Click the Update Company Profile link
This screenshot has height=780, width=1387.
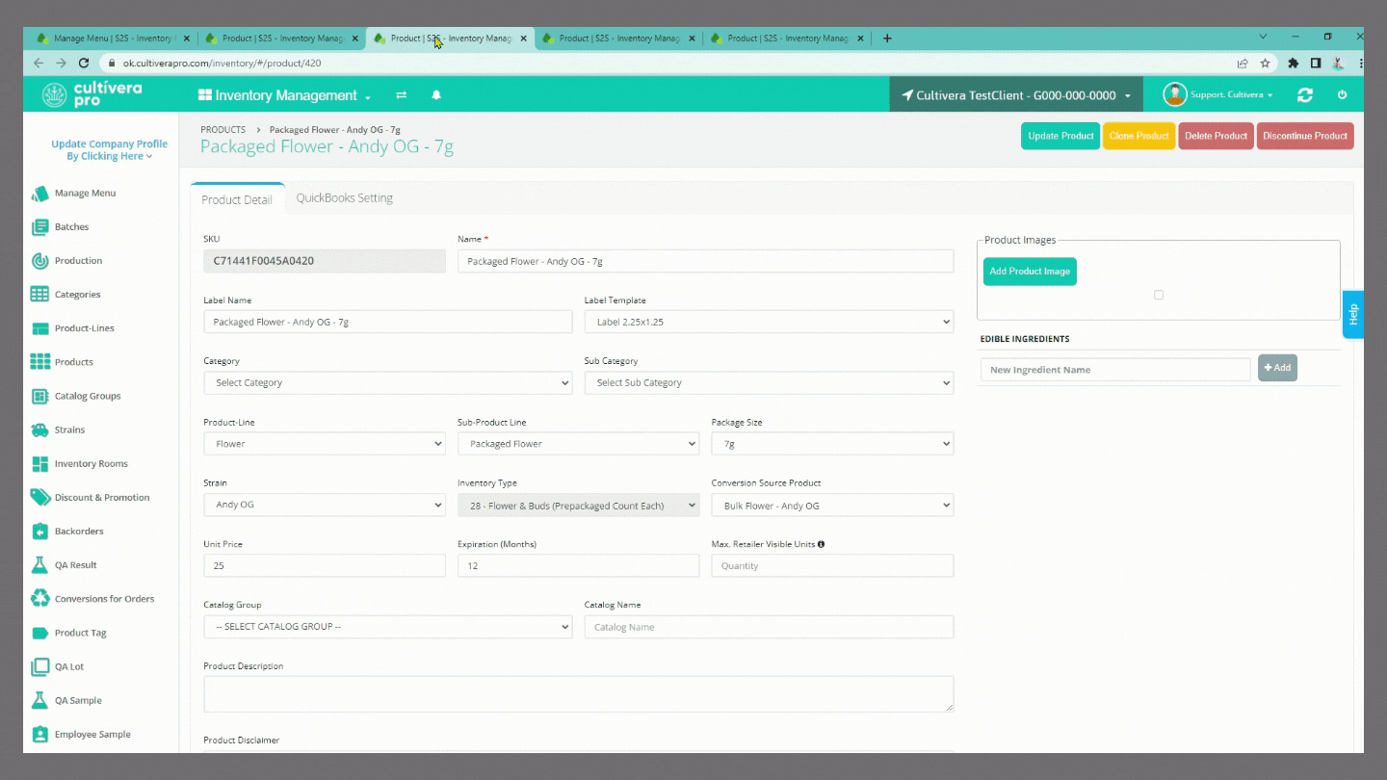tap(109, 150)
